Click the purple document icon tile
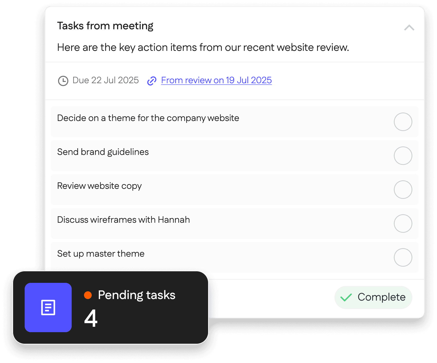The width and height of the screenshot is (437, 363). [48, 308]
